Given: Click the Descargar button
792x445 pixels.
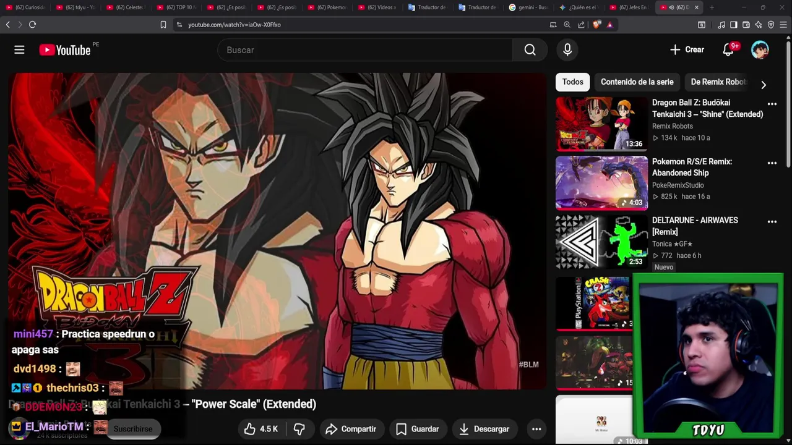Looking at the screenshot, I should coord(484,429).
